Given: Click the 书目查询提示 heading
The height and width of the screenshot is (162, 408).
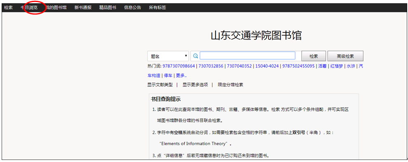Looking at the screenshot, I should click(166, 99).
